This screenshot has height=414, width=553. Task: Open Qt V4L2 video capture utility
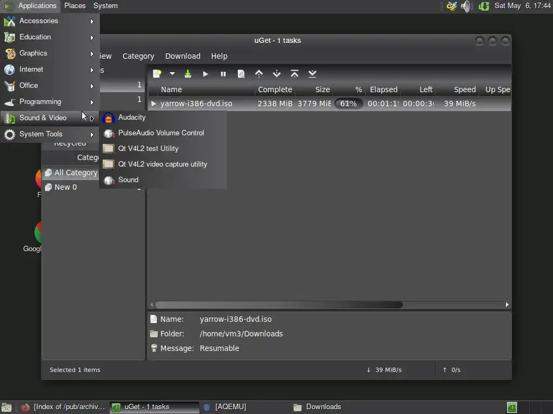point(163,164)
